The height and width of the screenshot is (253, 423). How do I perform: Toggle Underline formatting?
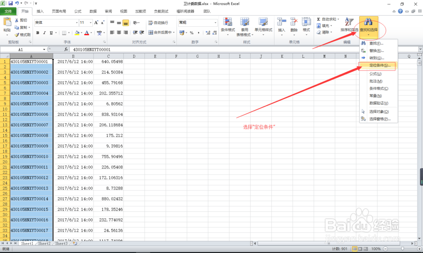point(51,33)
